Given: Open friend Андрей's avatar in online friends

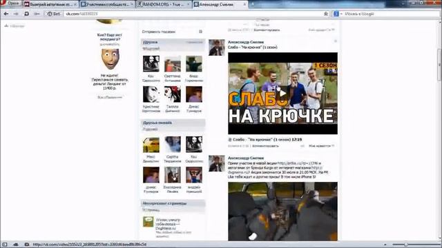Looking at the screenshot, I should click(x=194, y=175).
